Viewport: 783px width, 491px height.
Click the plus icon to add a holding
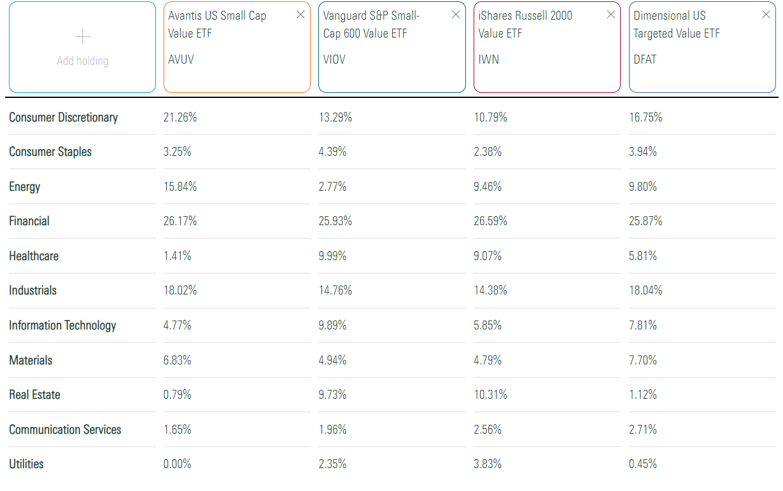(82, 37)
